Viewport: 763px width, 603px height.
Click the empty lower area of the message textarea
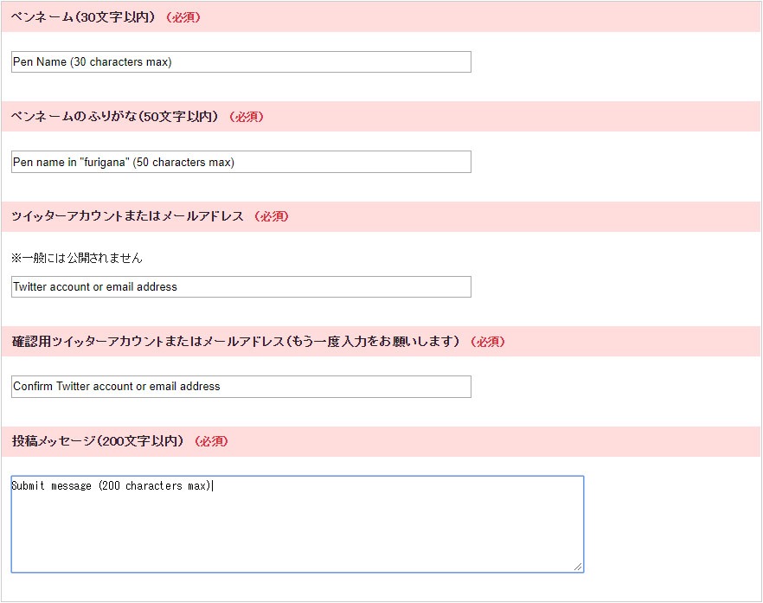(297, 545)
